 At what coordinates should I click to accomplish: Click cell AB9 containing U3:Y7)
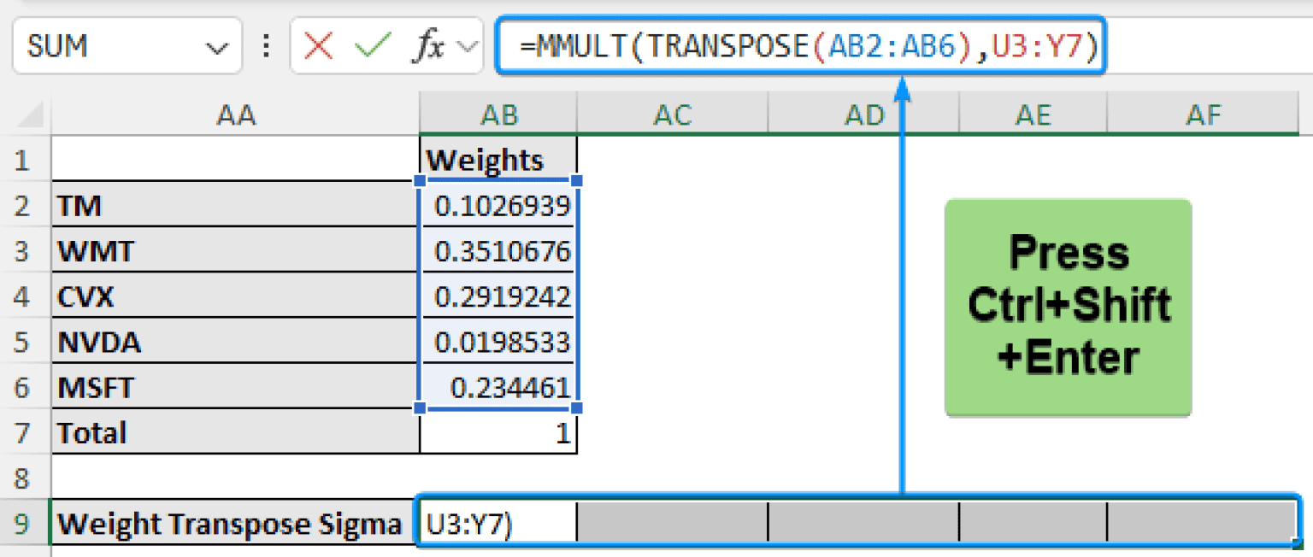point(498,523)
